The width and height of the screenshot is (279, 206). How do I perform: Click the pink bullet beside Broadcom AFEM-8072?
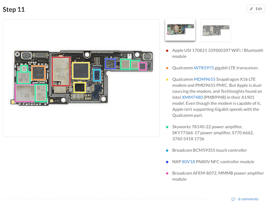[x=167, y=174]
